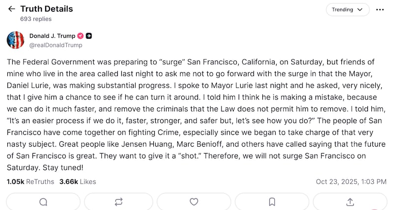Toggle the heart like button

[194, 202]
